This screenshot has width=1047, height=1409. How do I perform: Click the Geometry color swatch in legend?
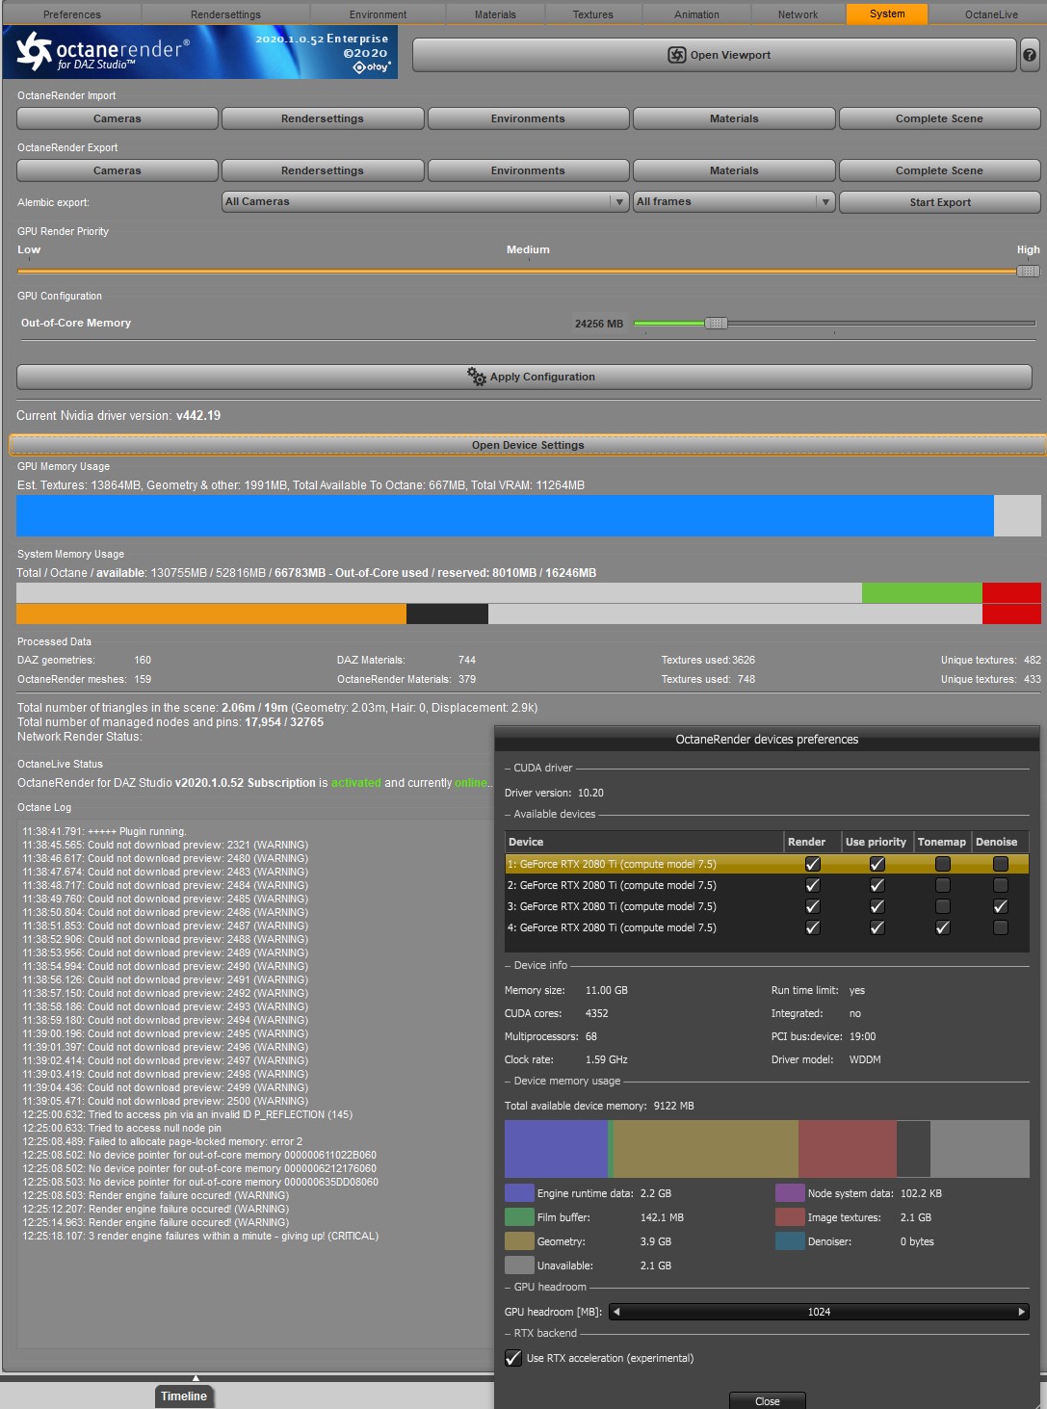(x=519, y=1241)
